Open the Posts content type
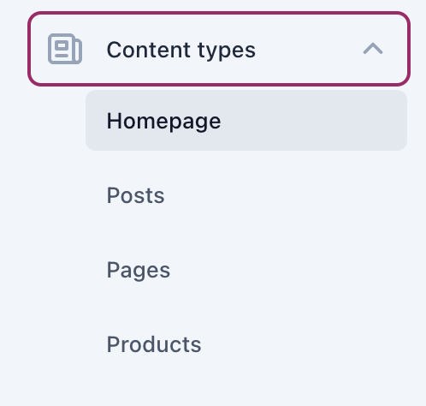The image size is (426, 406). click(x=246, y=195)
